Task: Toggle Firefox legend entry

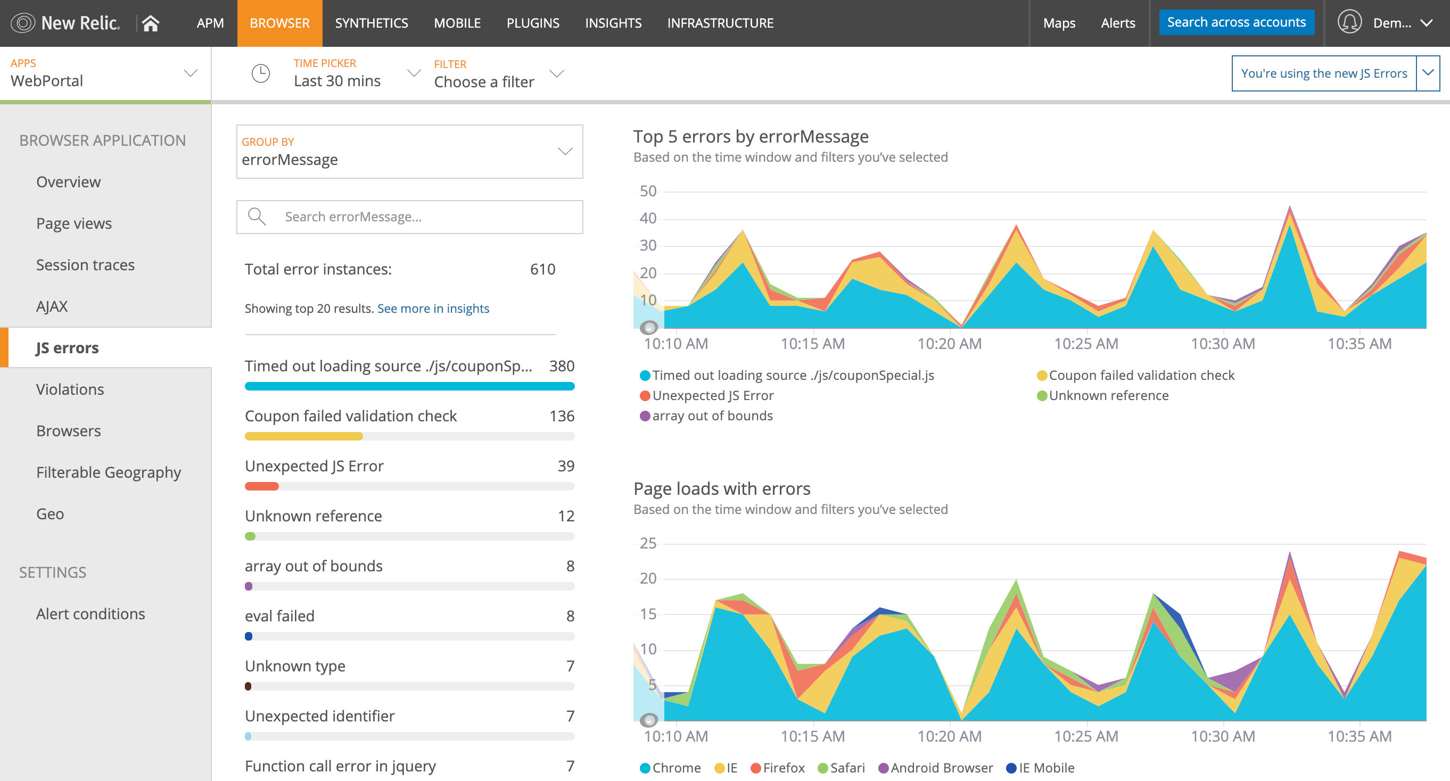Action: (777, 768)
